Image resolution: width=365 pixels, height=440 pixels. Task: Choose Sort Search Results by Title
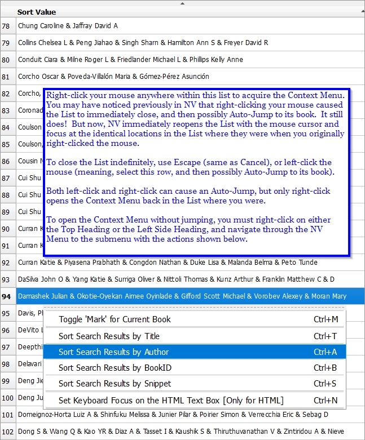click(x=195, y=336)
